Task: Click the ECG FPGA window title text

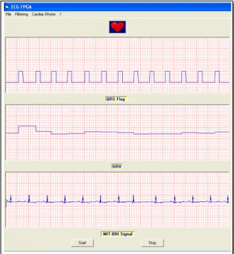Action: point(21,7)
